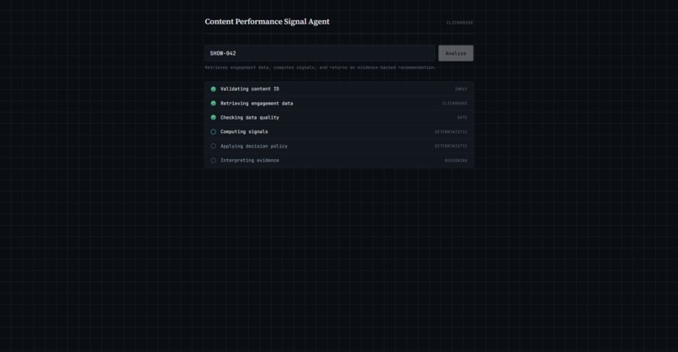Click the CLICKHOUSE label in the header

(459, 23)
